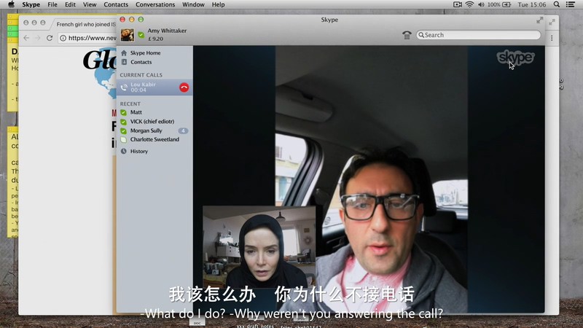583x328 pixels.
Task: Click Charlotte Sweetland's offline status icon
Action: [x=123, y=140]
